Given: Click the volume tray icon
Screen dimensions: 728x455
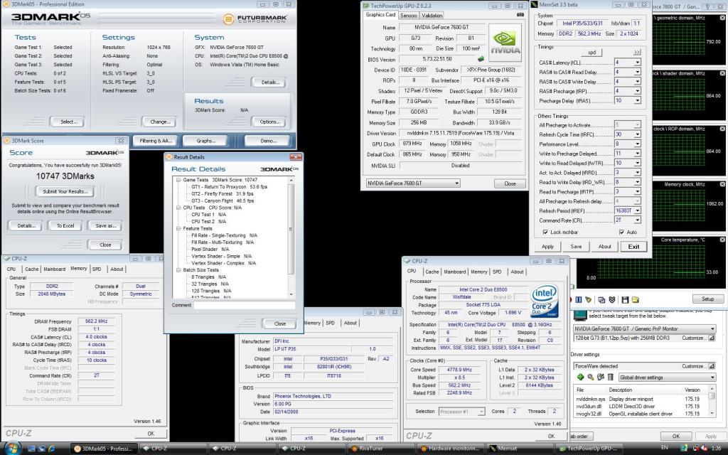Looking at the screenshot, I should point(703,449).
